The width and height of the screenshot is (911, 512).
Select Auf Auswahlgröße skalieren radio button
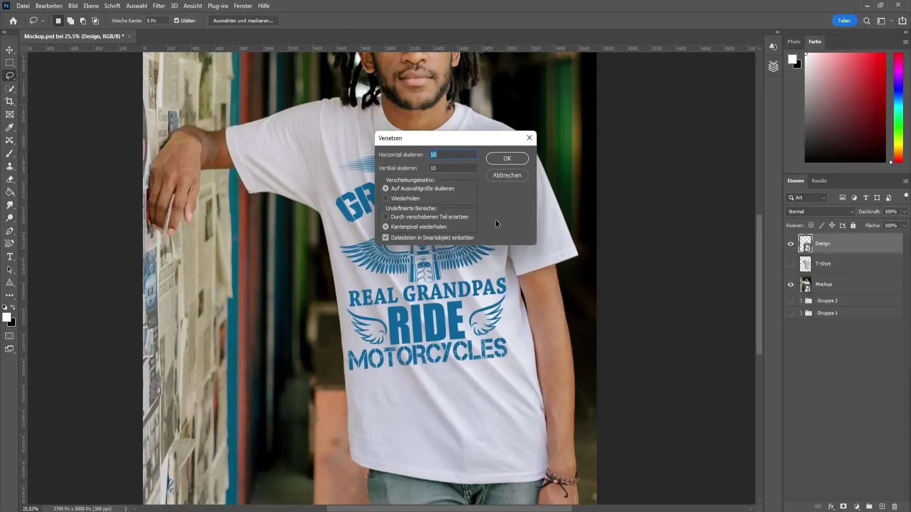pyautogui.click(x=385, y=189)
